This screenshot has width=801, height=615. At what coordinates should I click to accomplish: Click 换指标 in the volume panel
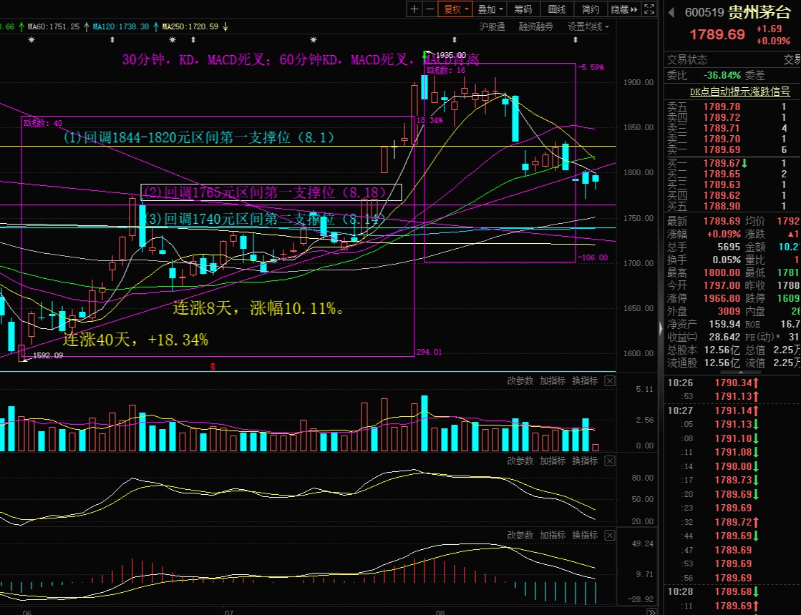pos(584,380)
